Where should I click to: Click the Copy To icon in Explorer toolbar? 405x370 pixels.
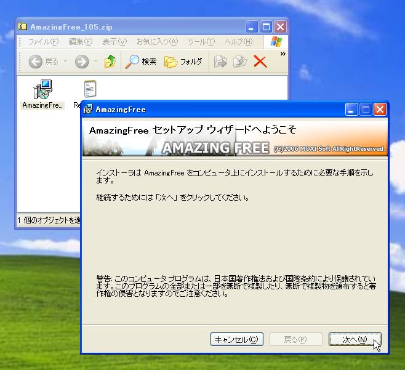[x=240, y=62]
